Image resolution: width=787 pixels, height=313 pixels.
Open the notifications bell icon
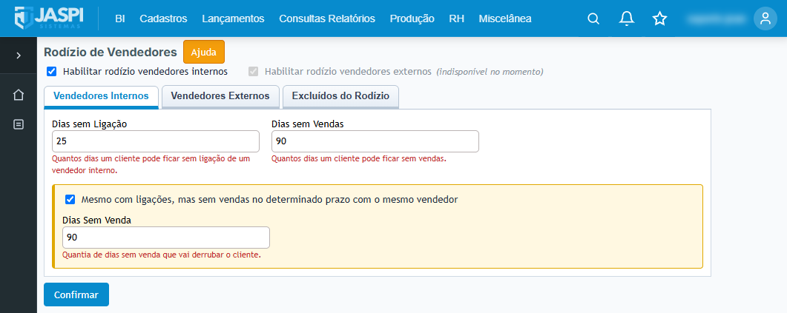pos(626,18)
